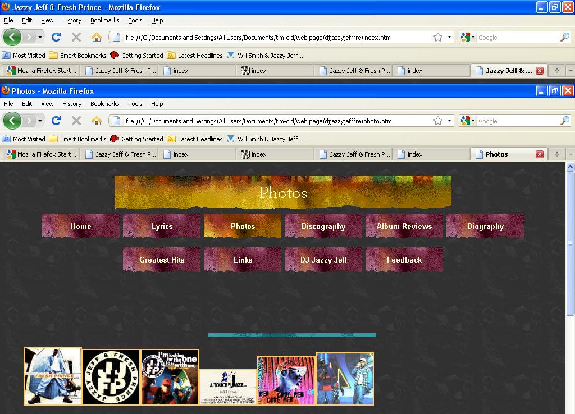Click Home icon in Photos window toolbar
Viewport: 575px width, 414px height.
(97, 121)
